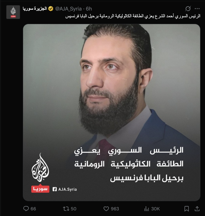This screenshot has width=205, height=216.
Task: Click the reply speech bubble icon
Action: click(x=26, y=209)
